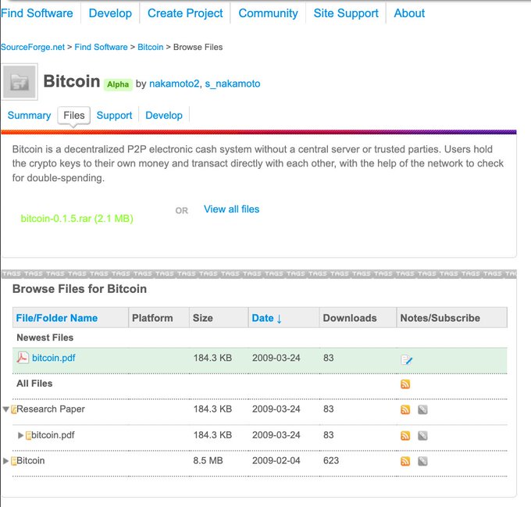Click gray notes icon in nested bitcoin.pdf row
This screenshot has width=531, height=507.
(422, 436)
